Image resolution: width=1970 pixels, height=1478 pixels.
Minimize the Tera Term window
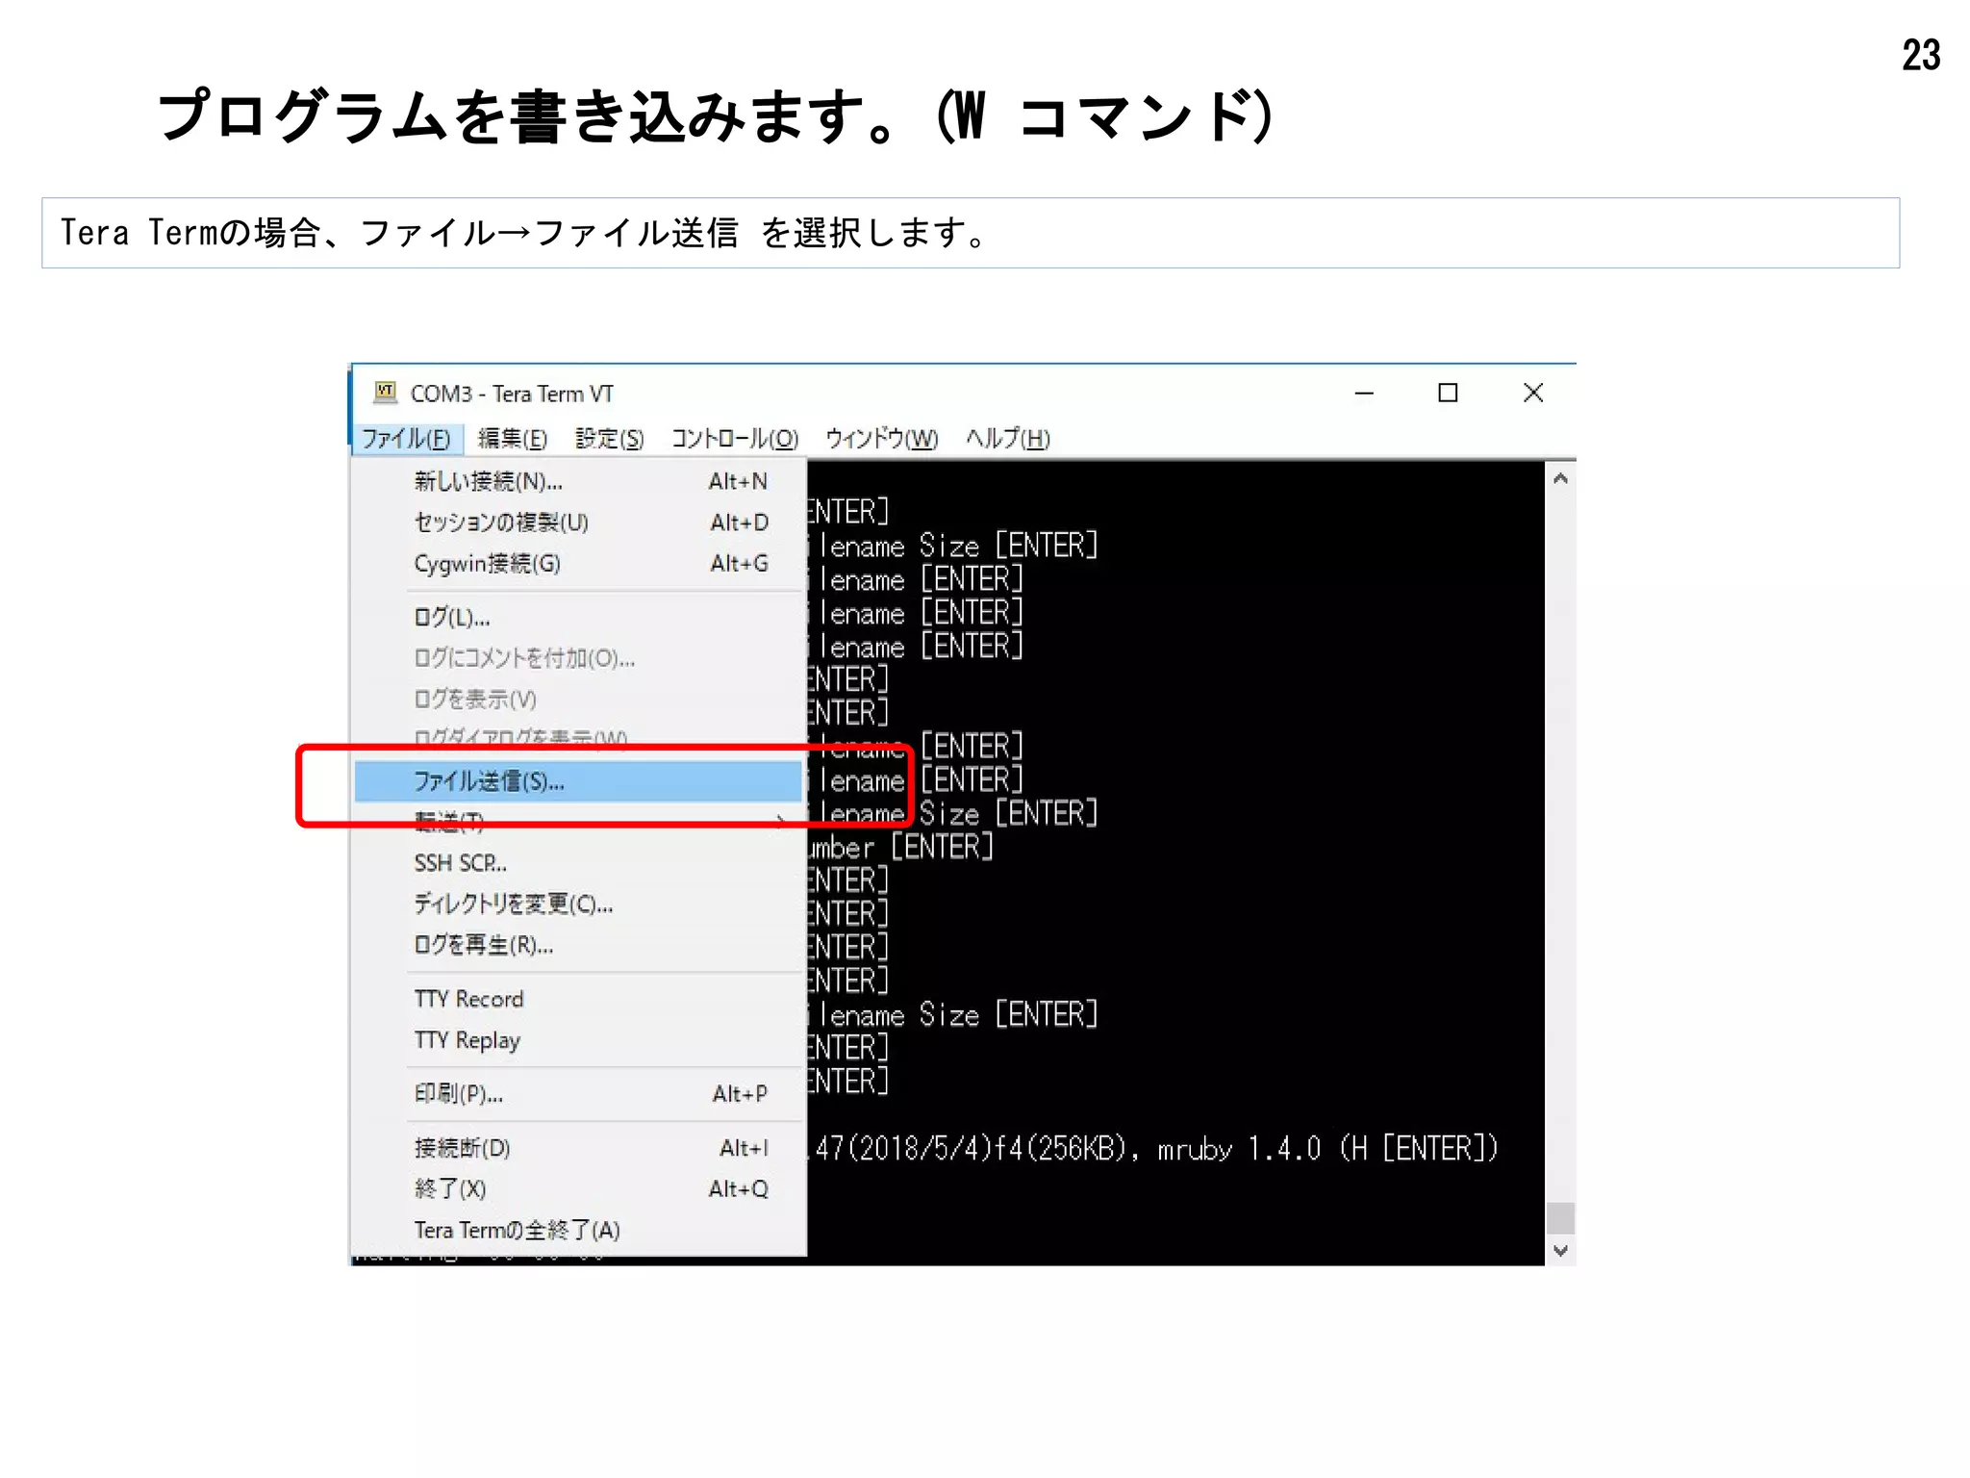[x=1364, y=393]
